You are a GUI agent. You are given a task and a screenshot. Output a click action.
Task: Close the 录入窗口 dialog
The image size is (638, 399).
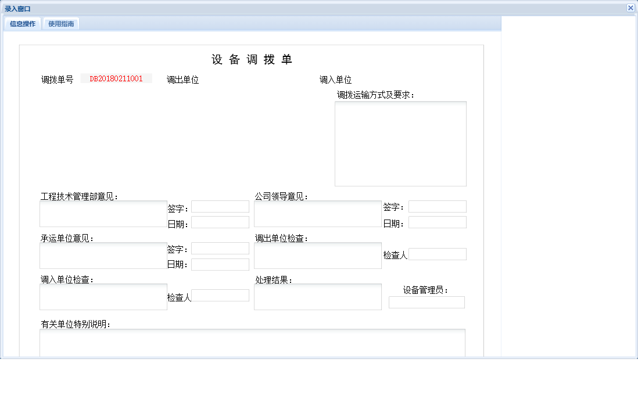click(630, 8)
